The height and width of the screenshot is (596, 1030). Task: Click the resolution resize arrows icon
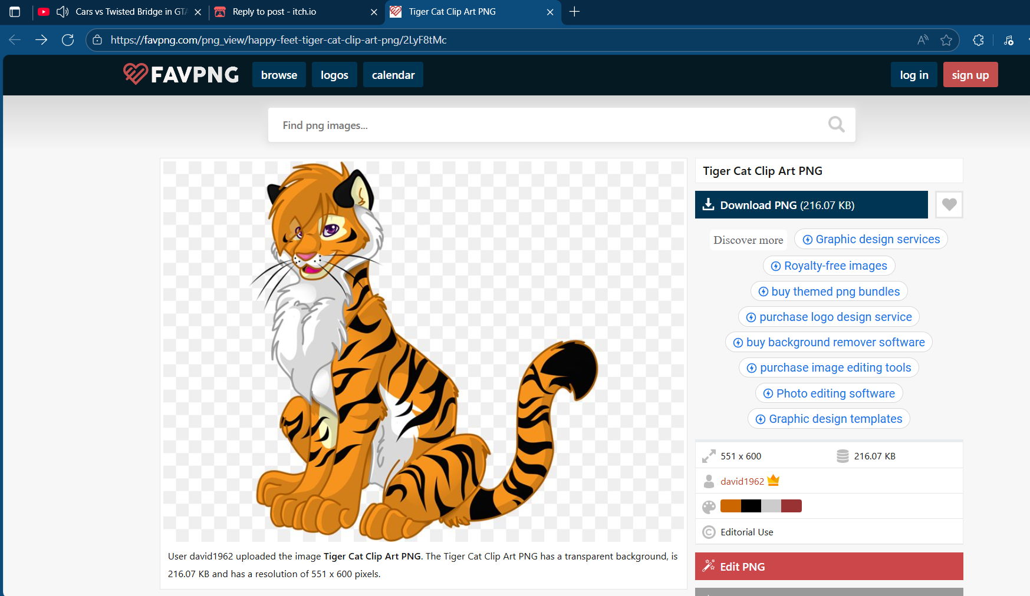(x=709, y=456)
